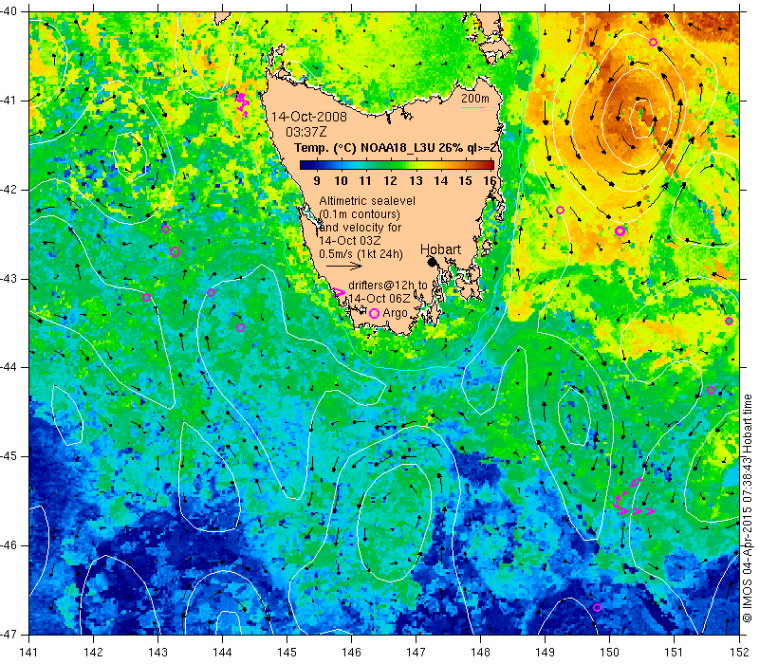Select Argo float marker near 42.4S 143.1E
The width and height of the screenshot is (759, 664).
point(165,229)
